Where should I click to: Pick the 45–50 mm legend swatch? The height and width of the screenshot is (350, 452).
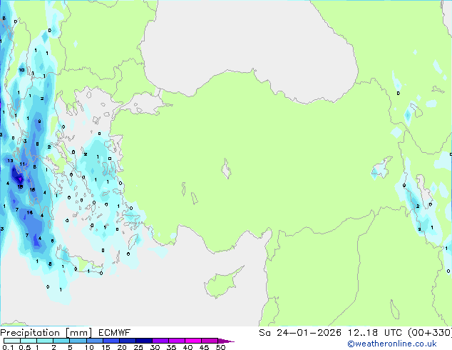coord(210,341)
